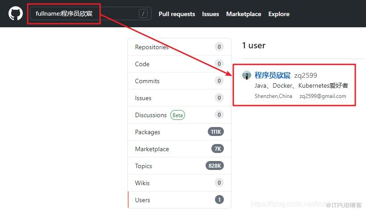The height and width of the screenshot is (212, 366).
Task: Click the slash shortcut icon in search box
Action: click(x=143, y=13)
